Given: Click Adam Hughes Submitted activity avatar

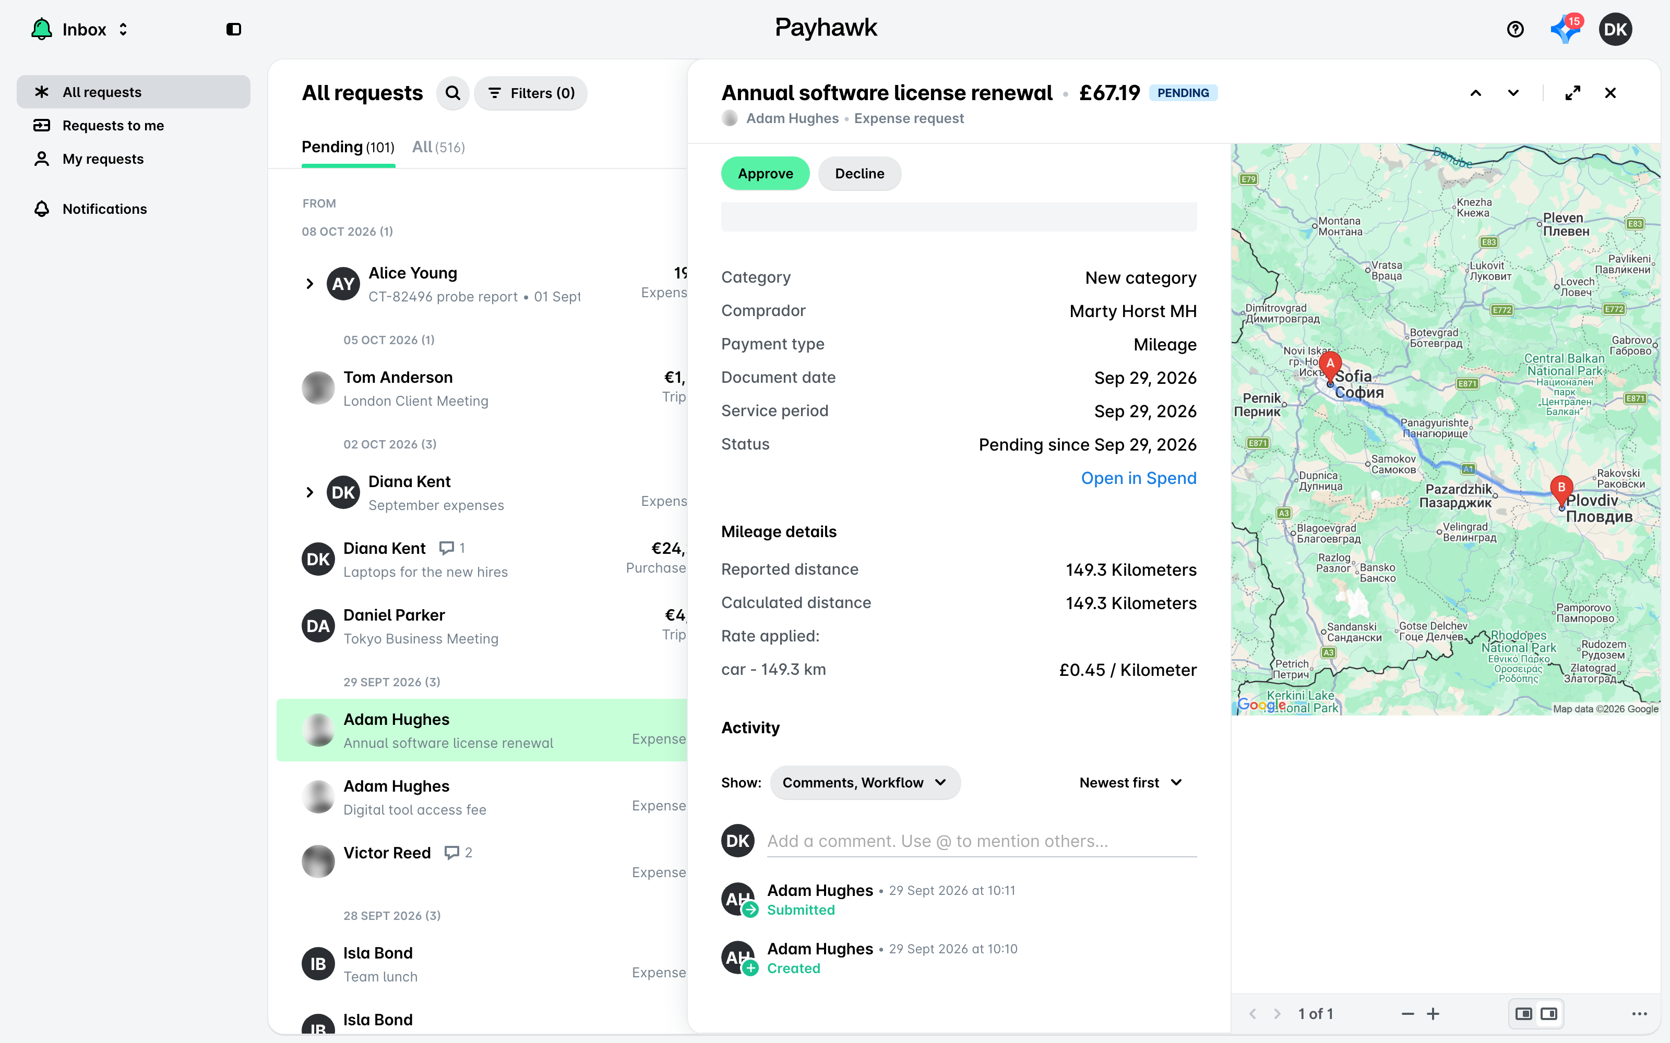Looking at the screenshot, I should tap(738, 899).
